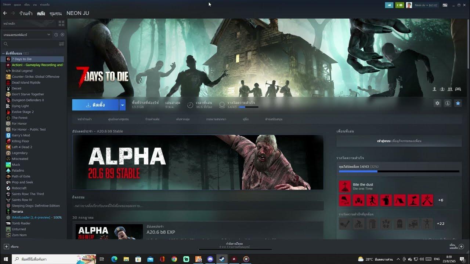Open the Community tab ชุมชน
Viewport: 470px width, 264px height.
point(55,14)
